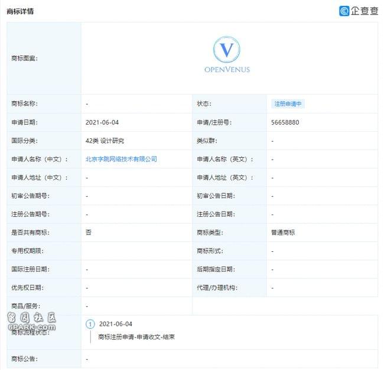Click the 商标公告 row label
Image resolution: width=384 pixels, height=370 pixels.
[x=25, y=358]
